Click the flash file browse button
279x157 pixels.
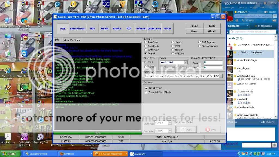[221, 76]
